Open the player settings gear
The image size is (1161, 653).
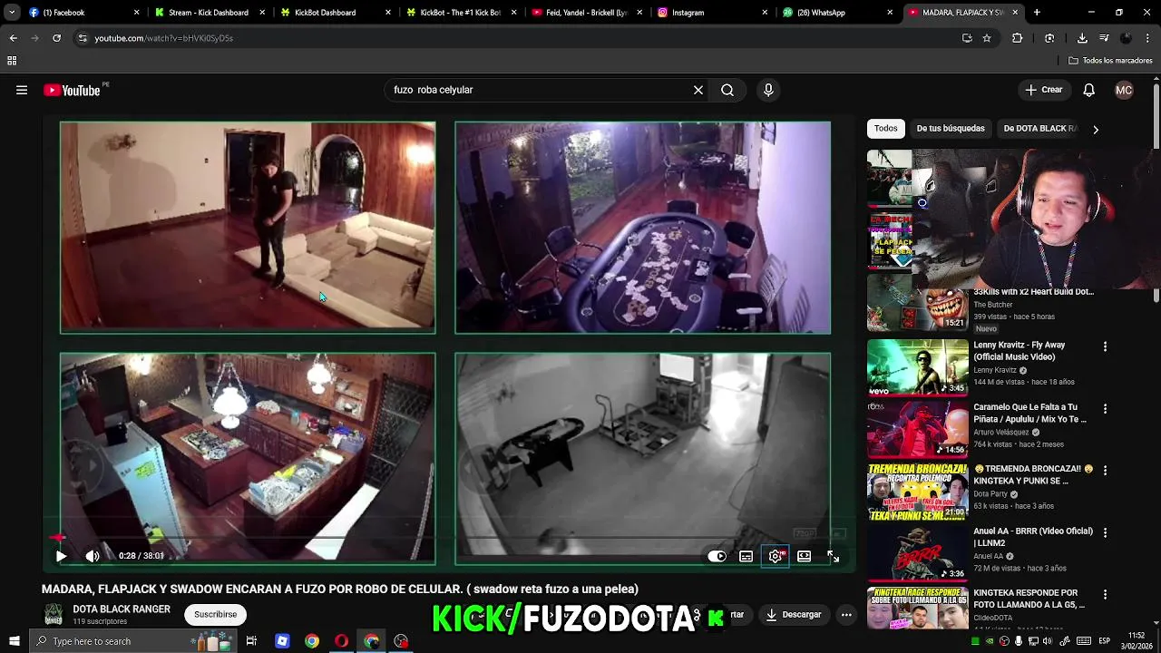coord(776,556)
